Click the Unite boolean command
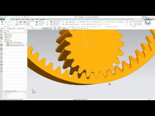This screenshot has width=155, height=116. tap(29, 23)
